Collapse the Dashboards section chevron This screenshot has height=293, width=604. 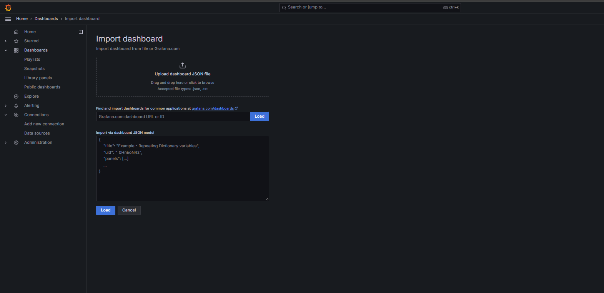tap(6, 50)
